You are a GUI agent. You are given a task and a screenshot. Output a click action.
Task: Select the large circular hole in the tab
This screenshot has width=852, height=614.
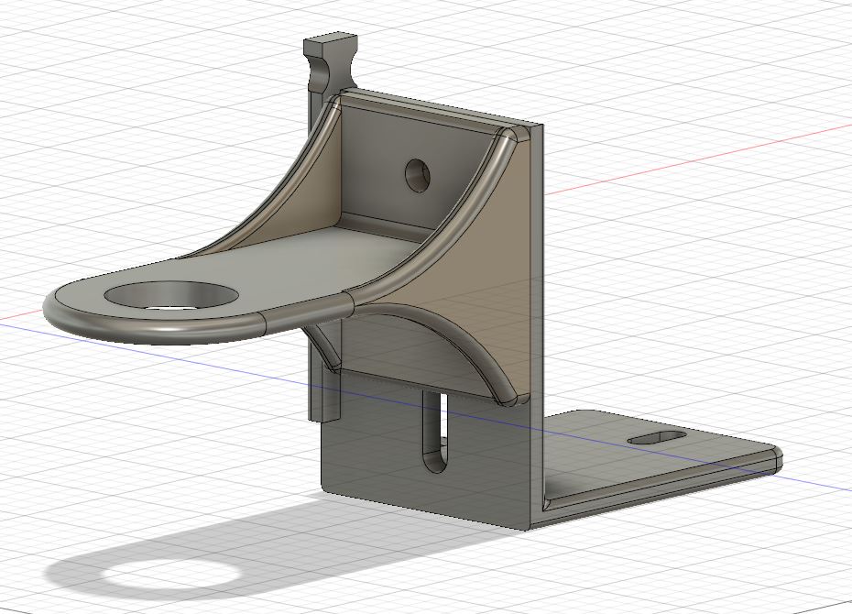coord(171,296)
